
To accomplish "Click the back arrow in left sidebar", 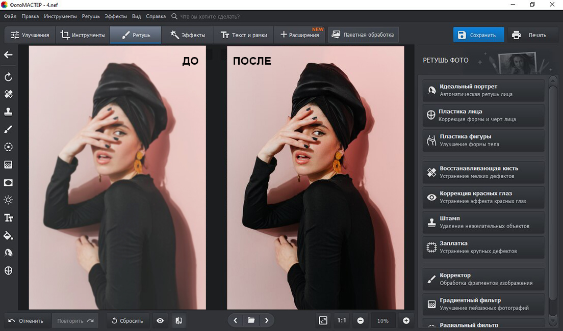I will pyautogui.click(x=8, y=55).
